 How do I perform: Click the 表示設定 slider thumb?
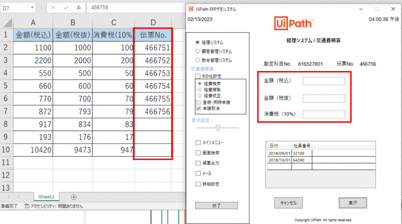pos(218,127)
